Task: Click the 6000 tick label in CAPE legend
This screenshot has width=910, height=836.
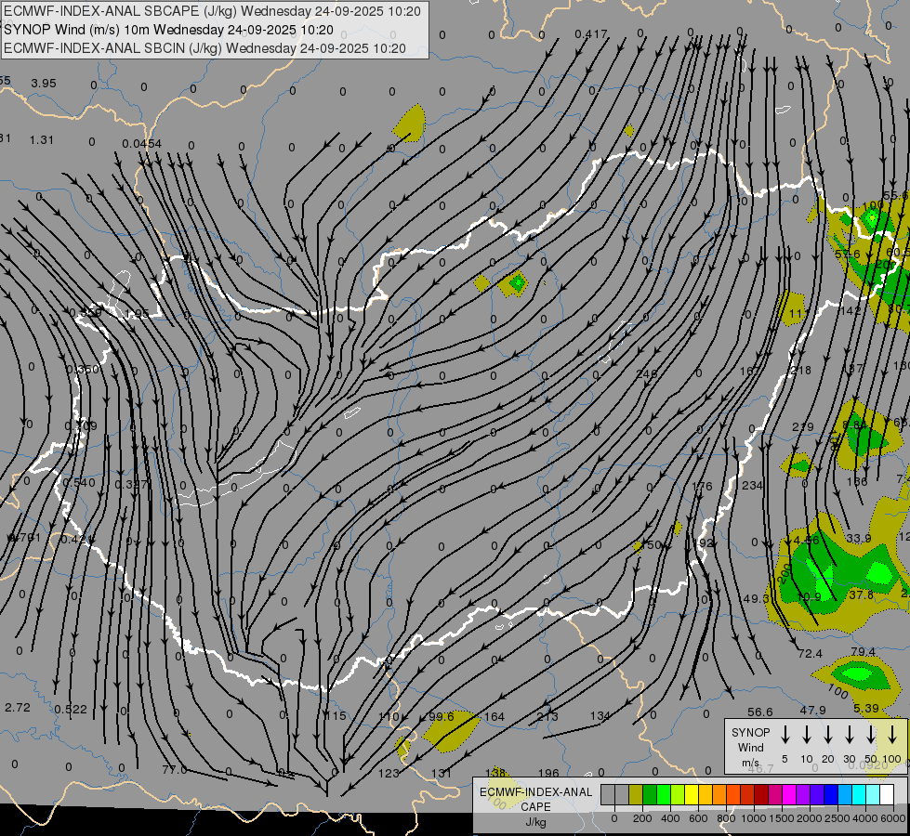Action: click(892, 818)
